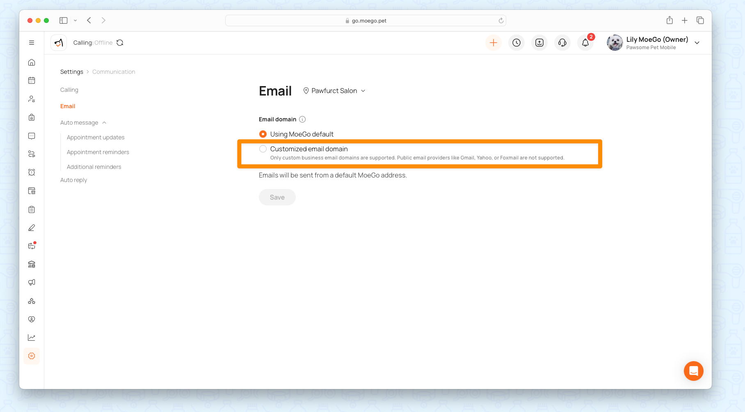Open the calendar sidebar icon
The height and width of the screenshot is (412, 745).
click(32, 80)
